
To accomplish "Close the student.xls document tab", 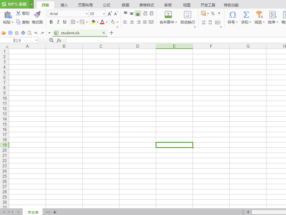I will tap(103, 33).
